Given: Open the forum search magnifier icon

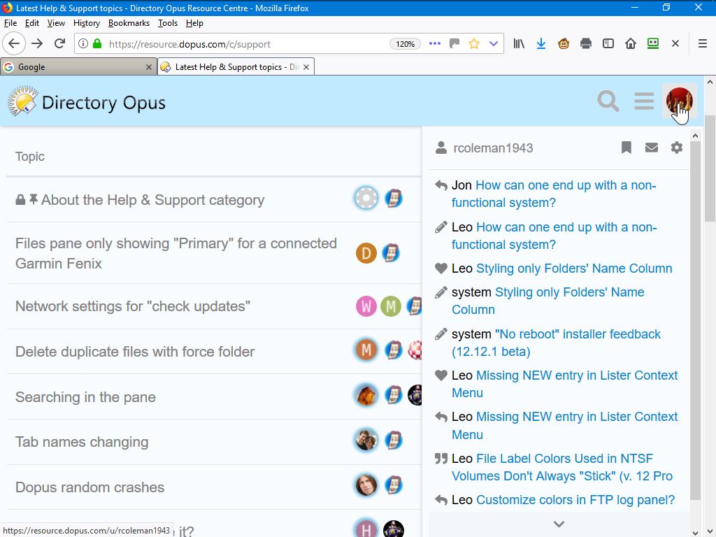Looking at the screenshot, I should point(608,101).
